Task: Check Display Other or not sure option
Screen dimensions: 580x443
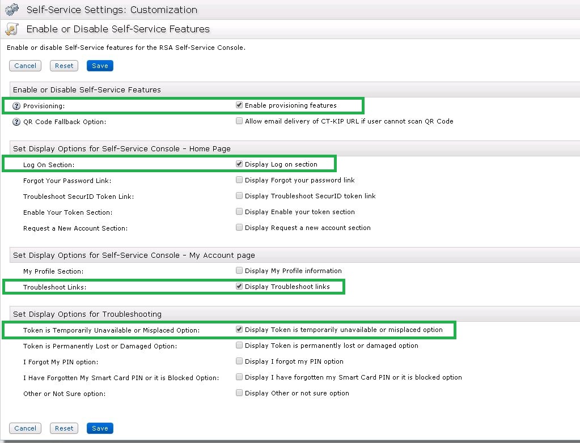Action: pyautogui.click(x=239, y=393)
